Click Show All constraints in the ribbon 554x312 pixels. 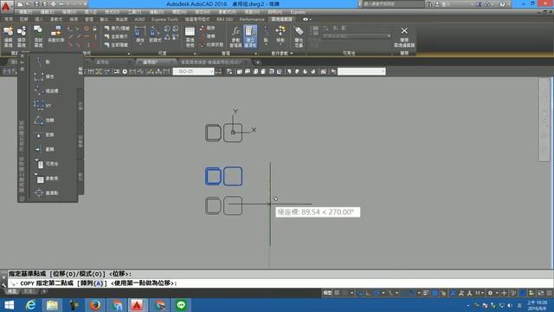pyautogui.click(x=117, y=36)
